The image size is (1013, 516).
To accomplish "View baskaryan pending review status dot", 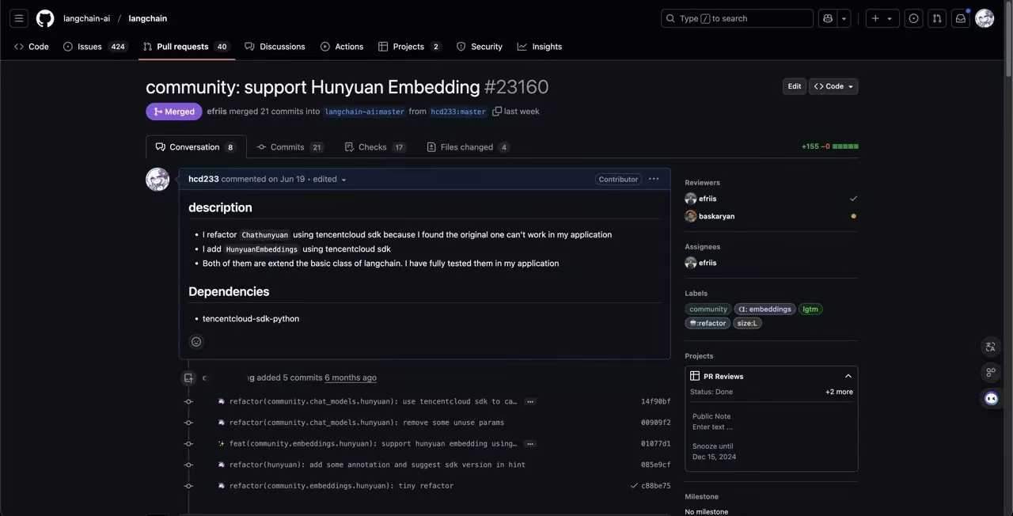I will [x=853, y=216].
